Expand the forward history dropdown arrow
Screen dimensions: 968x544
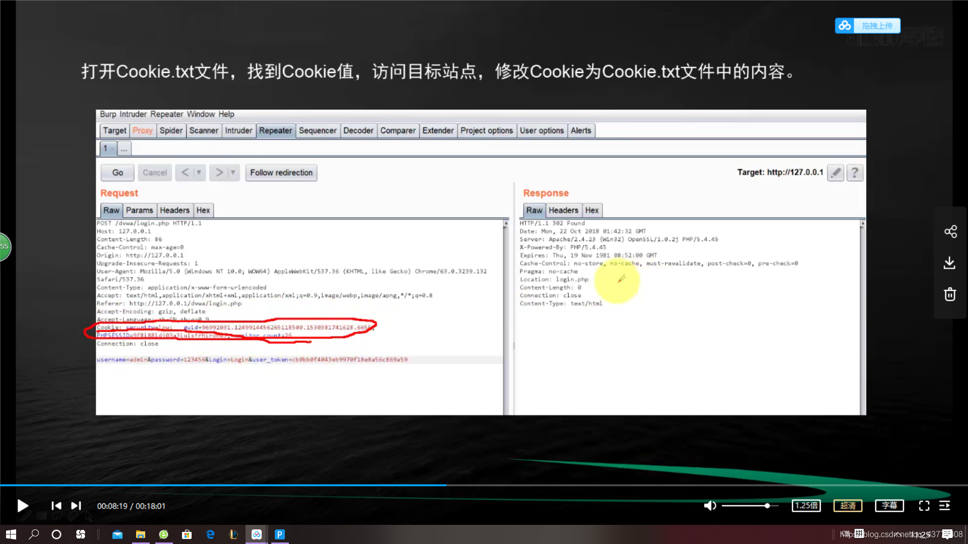[x=233, y=172]
